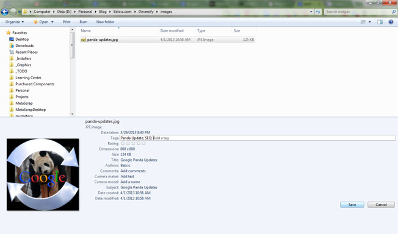Click the Add a tag field
The image size is (398, 234).
coord(274,138)
